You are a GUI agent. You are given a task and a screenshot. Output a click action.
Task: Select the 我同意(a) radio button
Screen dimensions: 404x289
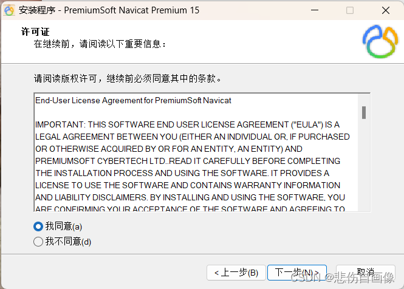pos(38,226)
